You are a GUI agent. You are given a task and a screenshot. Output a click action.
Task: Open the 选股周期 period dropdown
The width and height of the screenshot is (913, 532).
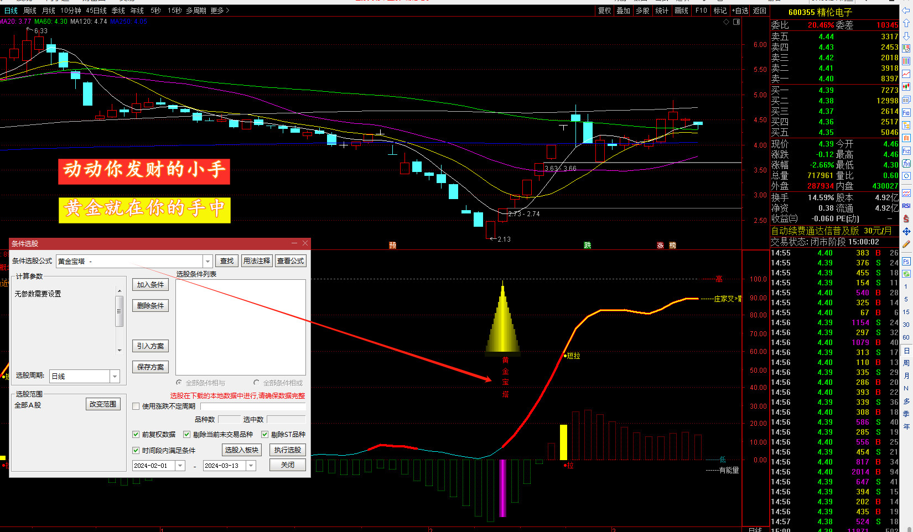pyautogui.click(x=115, y=377)
